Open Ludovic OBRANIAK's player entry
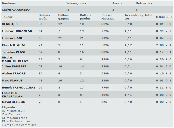 point(17,31)
